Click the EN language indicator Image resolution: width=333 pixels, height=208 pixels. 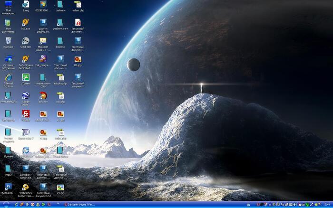248,205
